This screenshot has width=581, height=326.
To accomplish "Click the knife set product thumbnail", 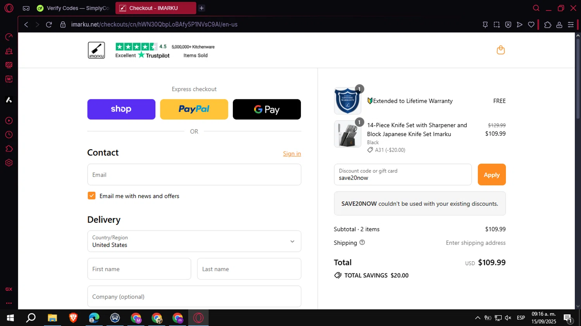I will (x=347, y=134).
